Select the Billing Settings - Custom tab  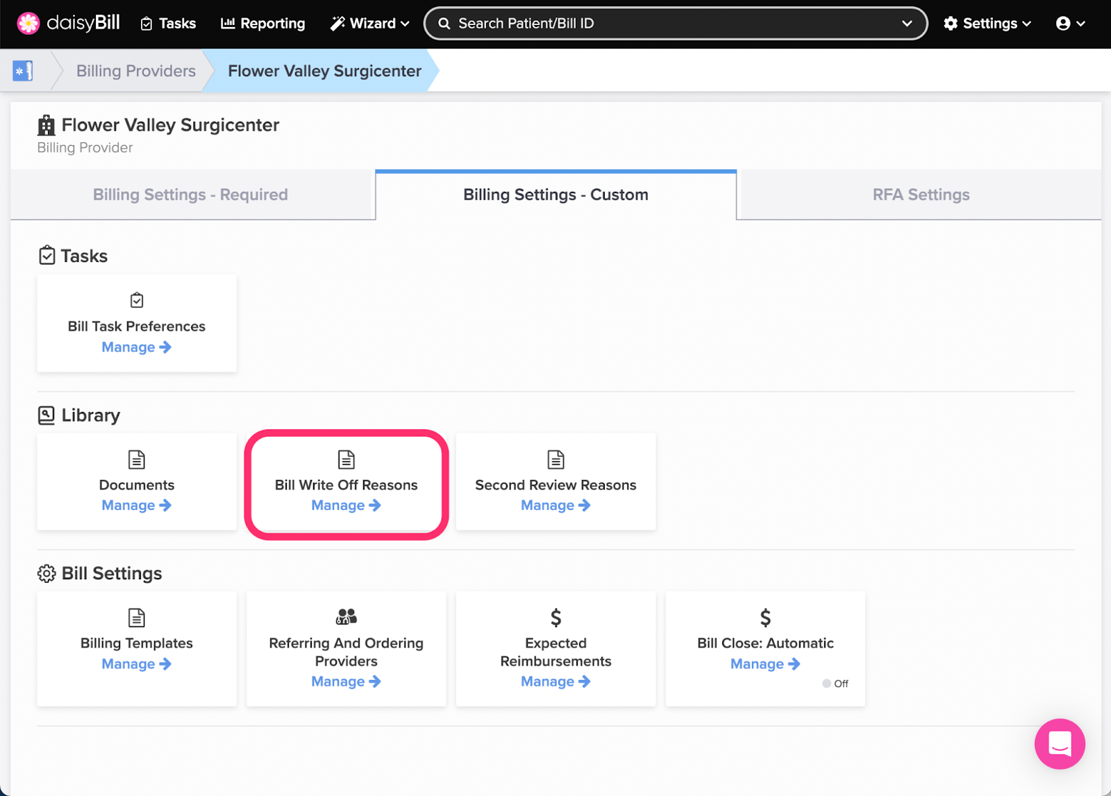click(x=555, y=195)
